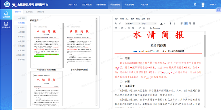Expand the 管理员 account dropdown
The height and width of the screenshot is (110, 221).
pos(213,5)
